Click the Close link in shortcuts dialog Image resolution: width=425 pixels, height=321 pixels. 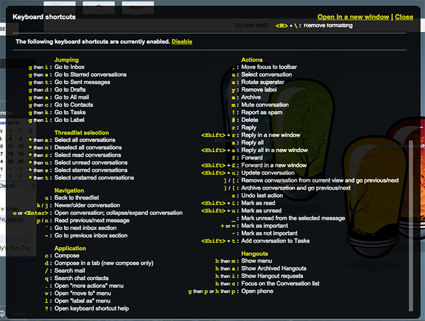coord(404,17)
